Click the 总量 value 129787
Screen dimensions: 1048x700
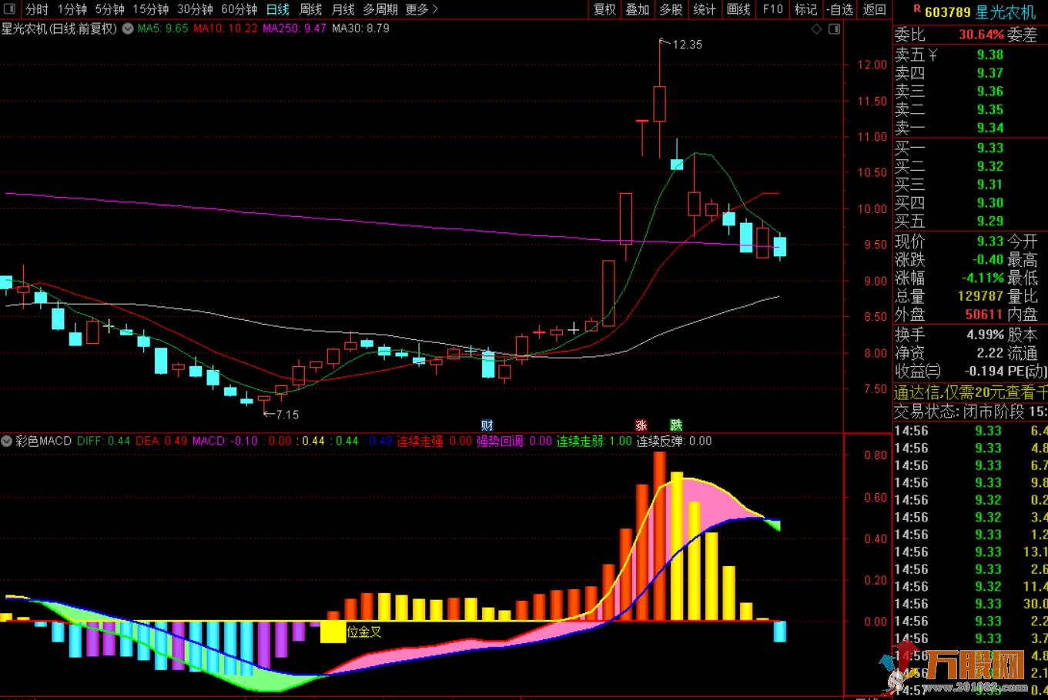980,296
